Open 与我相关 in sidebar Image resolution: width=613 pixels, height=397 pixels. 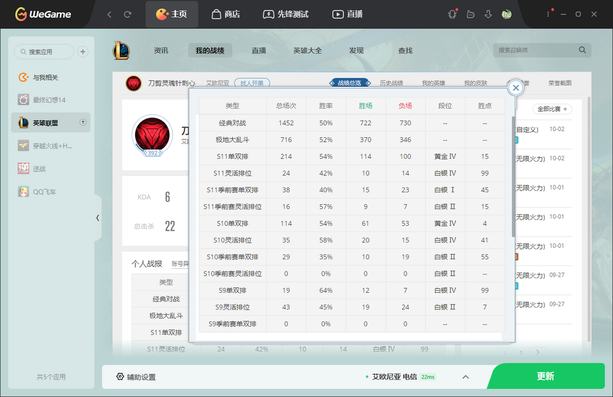pos(51,77)
